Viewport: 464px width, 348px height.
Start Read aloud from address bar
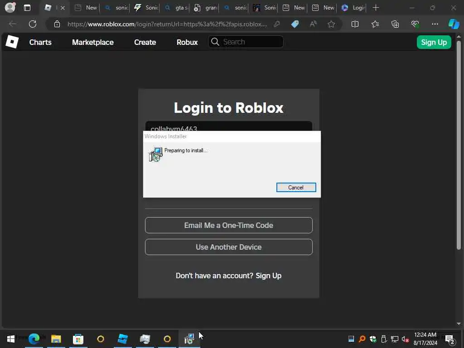pos(313,24)
